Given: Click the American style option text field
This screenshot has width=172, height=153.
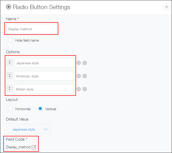Looking at the screenshot, I should (x=44, y=76).
